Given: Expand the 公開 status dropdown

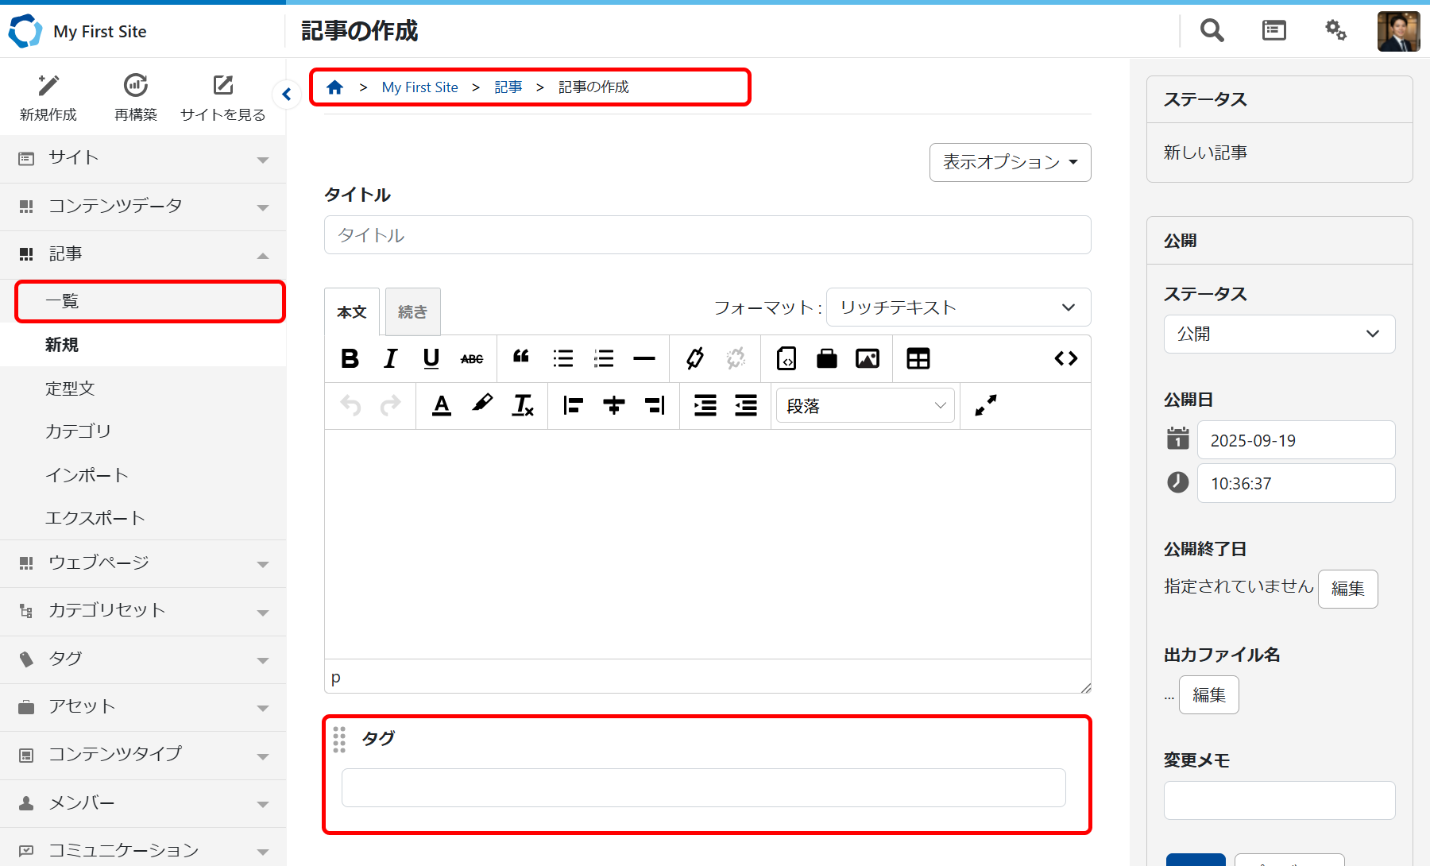Looking at the screenshot, I should point(1279,334).
